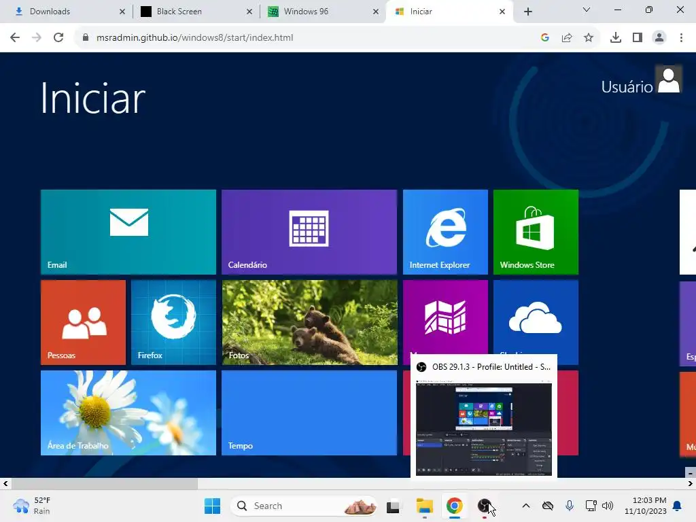Expand the tab search chevron
The image size is (696, 522).
coord(587,10)
